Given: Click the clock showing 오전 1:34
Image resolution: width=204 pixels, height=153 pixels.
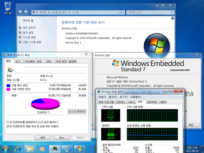Looking at the screenshot, I should pos(192,148).
